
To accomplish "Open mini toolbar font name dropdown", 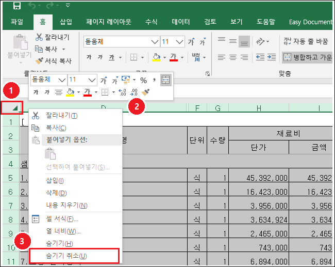I will tap(62, 80).
